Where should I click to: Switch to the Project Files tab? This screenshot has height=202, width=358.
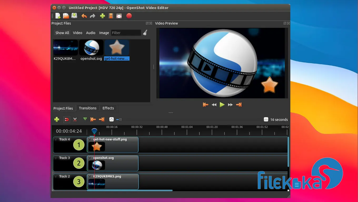pyautogui.click(x=63, y=108)
